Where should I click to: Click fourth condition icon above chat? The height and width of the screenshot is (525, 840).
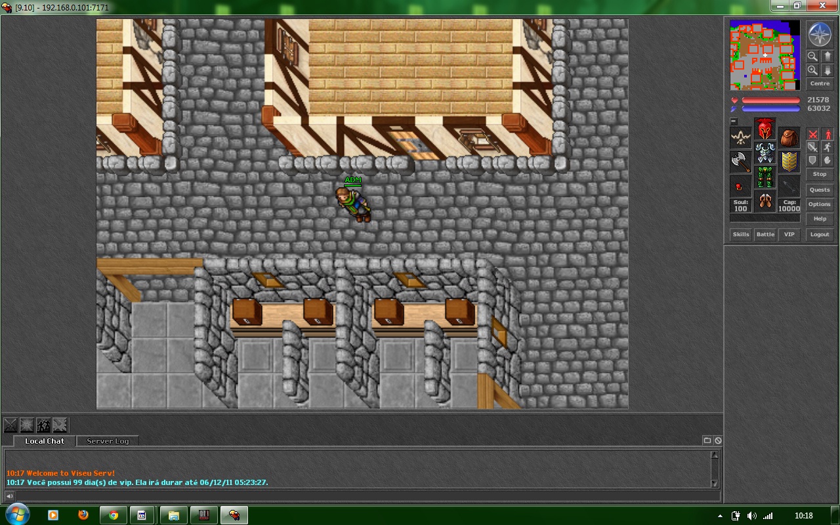tap(60, 425)
